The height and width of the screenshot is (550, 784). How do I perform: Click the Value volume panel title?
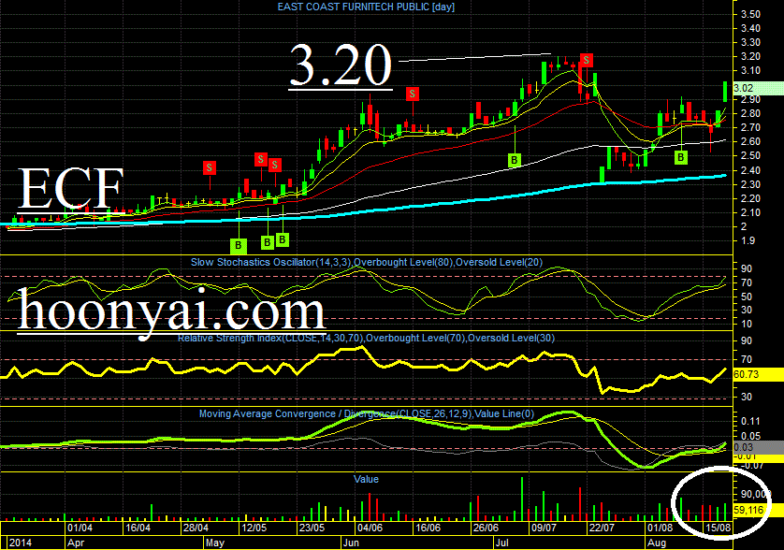[366, 479]
